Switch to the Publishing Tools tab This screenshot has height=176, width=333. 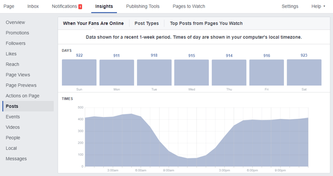[x=143, y=6]
